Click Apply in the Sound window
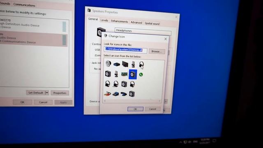 [63, 102]
